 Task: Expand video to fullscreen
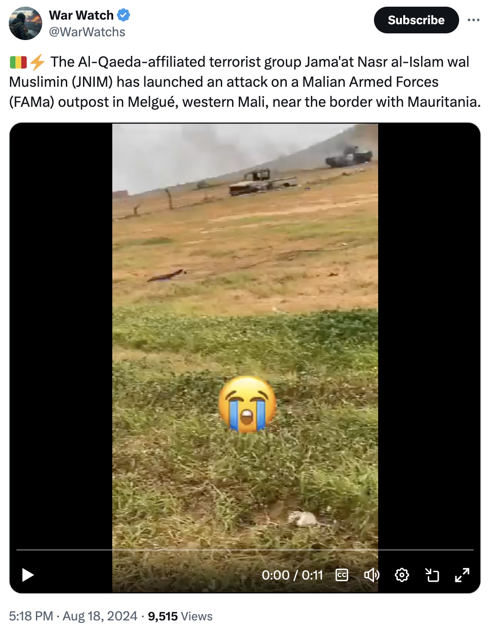click(x=462, y=575)
